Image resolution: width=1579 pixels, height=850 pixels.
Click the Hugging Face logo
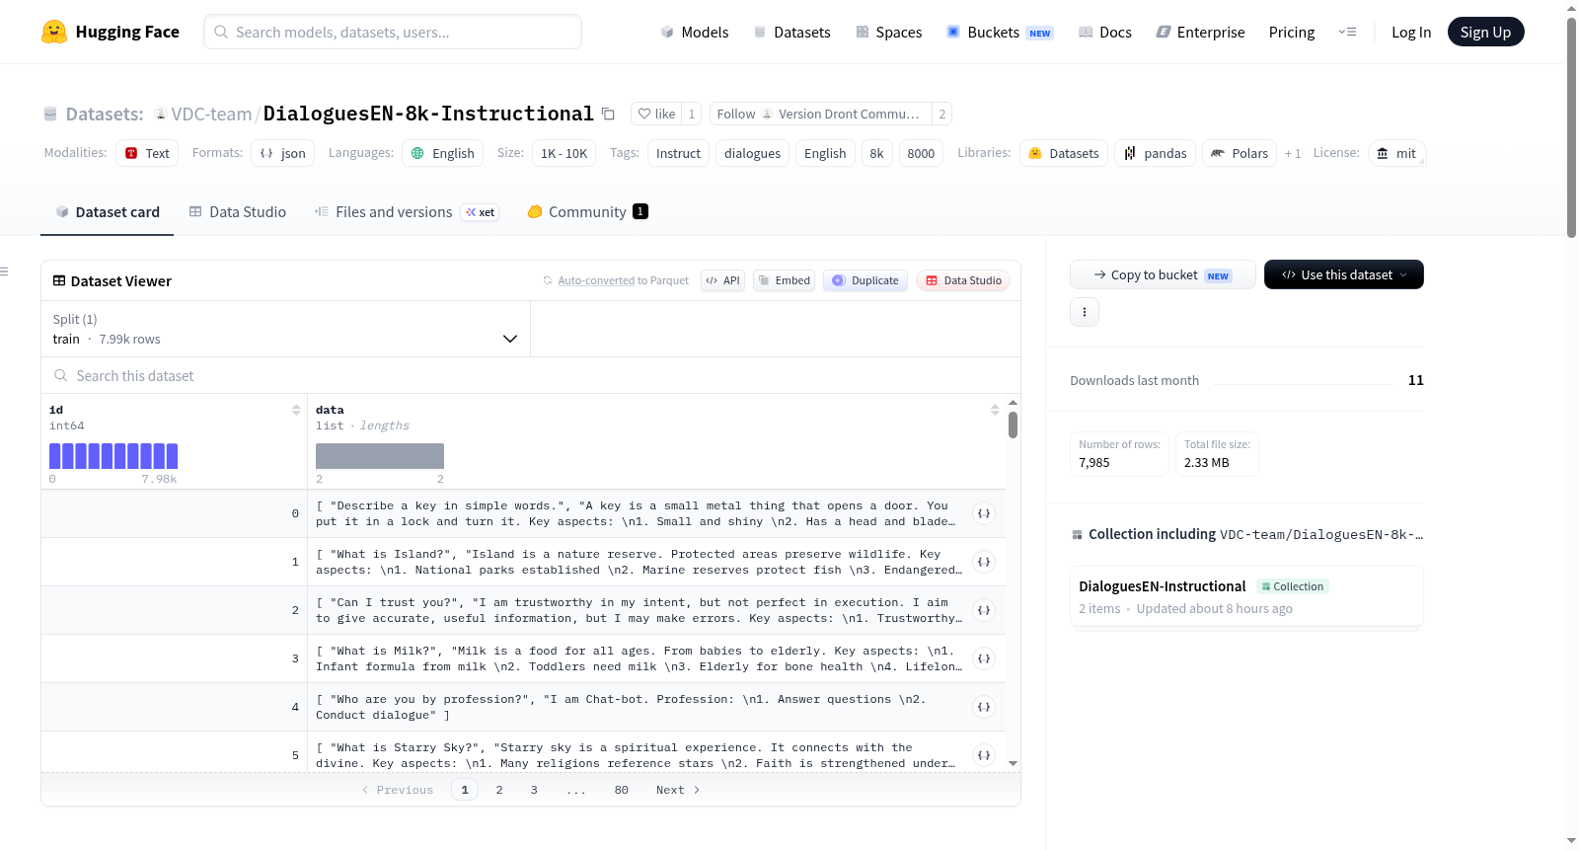pyautogui.click(x=111, y=32)
